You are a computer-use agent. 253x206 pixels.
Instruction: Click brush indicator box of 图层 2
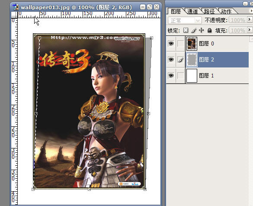[x=180, y=60]
